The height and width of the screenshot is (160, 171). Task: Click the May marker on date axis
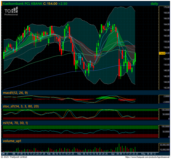(143, 154)
